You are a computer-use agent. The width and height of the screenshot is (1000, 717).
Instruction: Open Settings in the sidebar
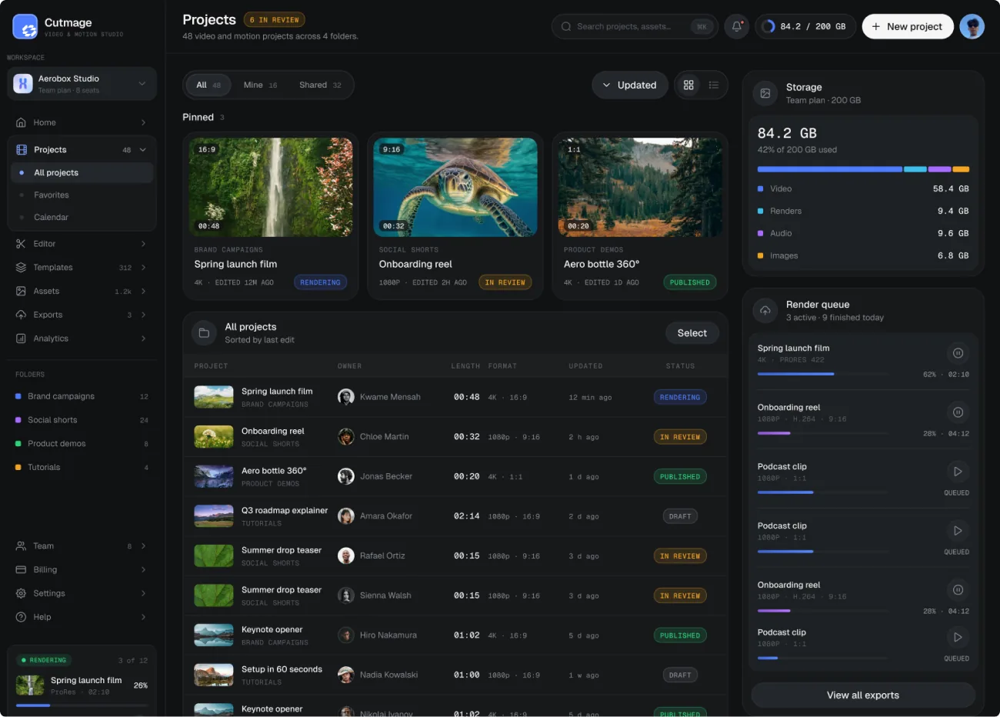82,594
